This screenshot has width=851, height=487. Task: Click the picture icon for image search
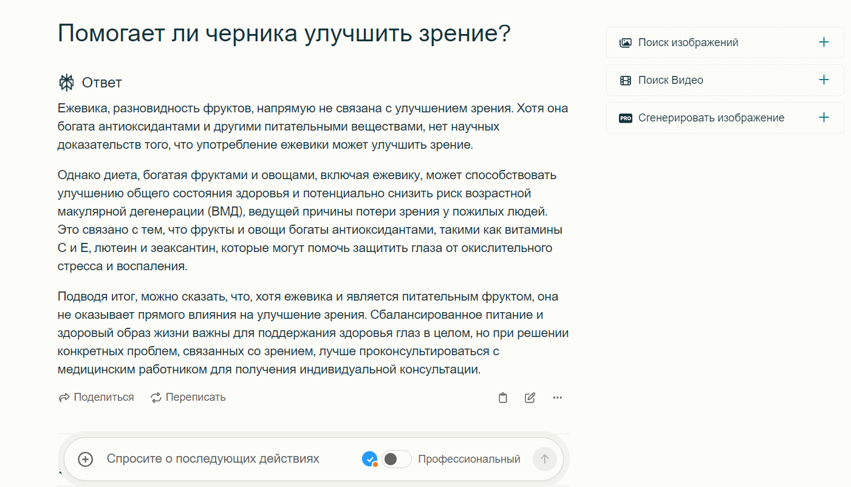625,43
